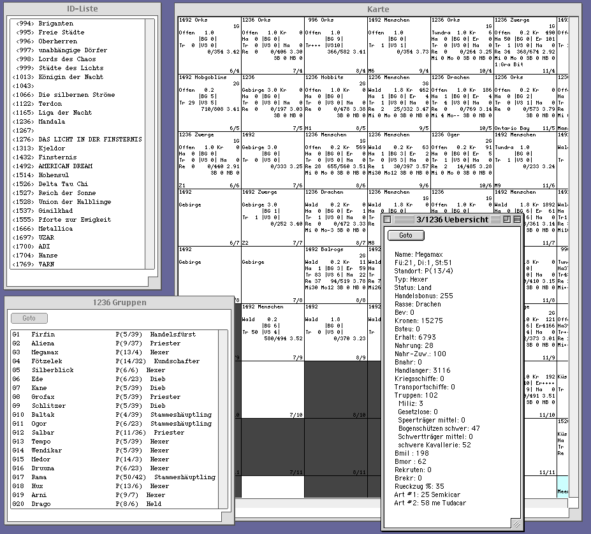Click map cell 7/9 1492 Menschen
The width and height of the screenshot is (591, 534).
(272, 332)
